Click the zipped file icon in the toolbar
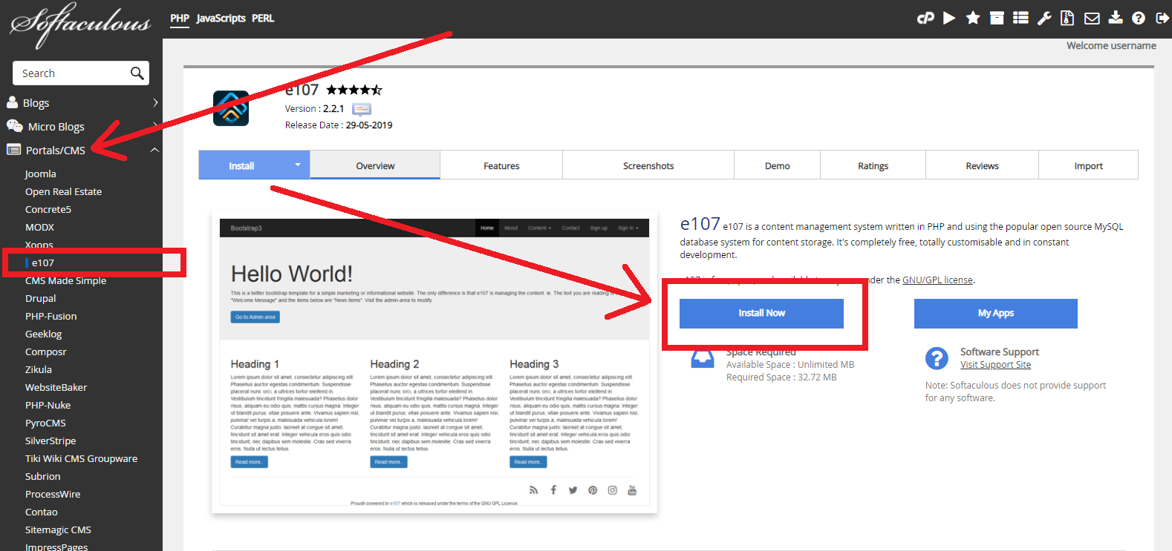The width and height of the screenshot is (1172, 551). (1067, 19)
